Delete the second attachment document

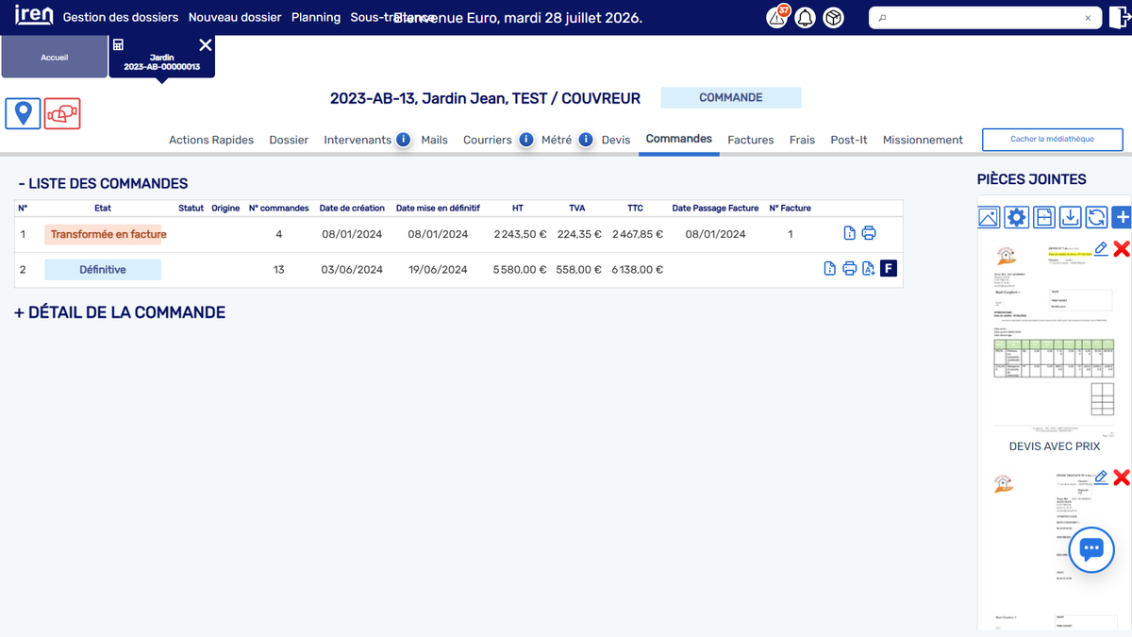[1122, 478]
